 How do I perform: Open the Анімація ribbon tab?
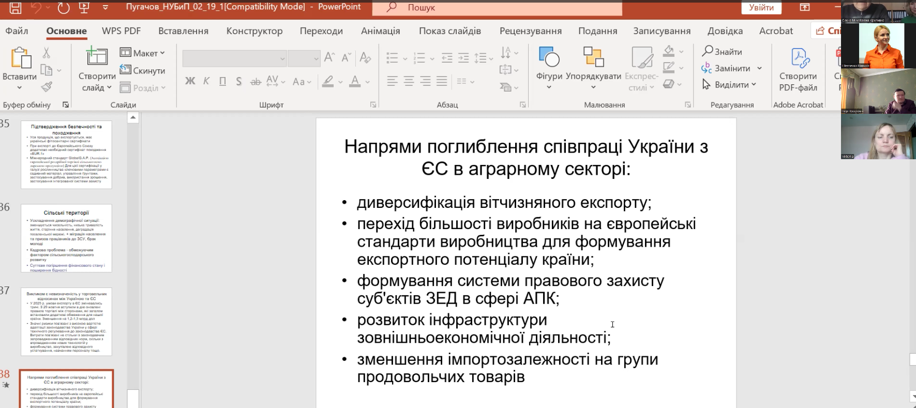(x=380, y=31)
